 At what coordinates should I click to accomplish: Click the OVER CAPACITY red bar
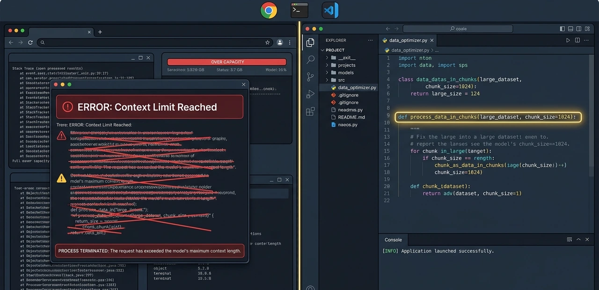227,62
